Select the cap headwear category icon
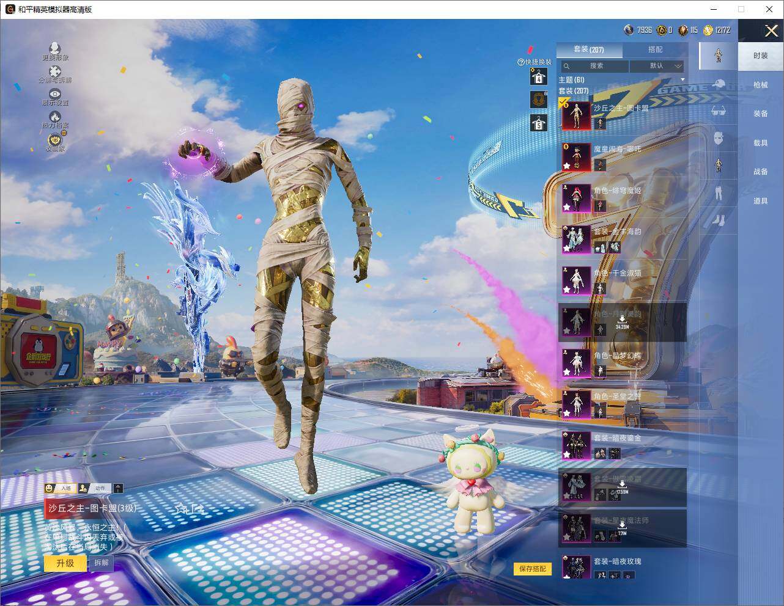The height and width of the screenshot is (606, 784). tap(719, 84)
